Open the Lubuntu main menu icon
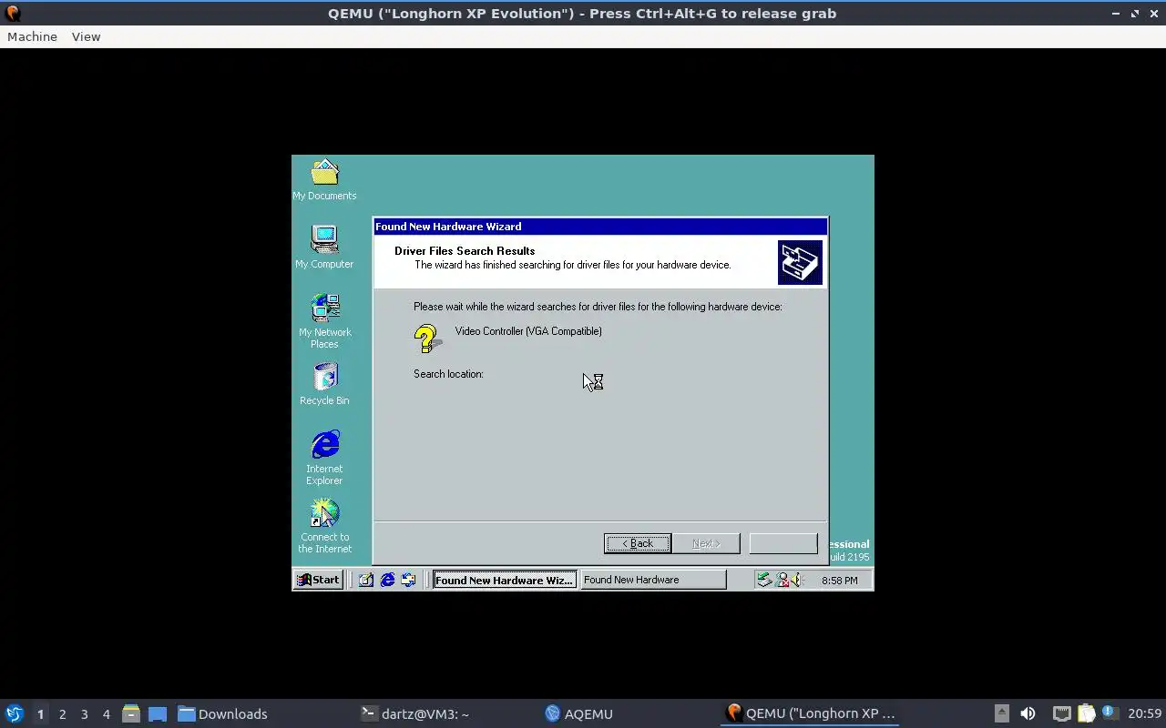The height and width of the screenshot is (728, 1166). tap(14, 713)
